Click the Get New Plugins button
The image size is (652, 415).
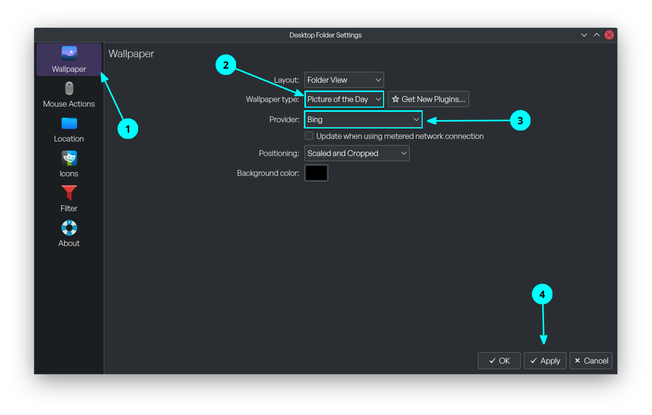(x=428, y=99)
